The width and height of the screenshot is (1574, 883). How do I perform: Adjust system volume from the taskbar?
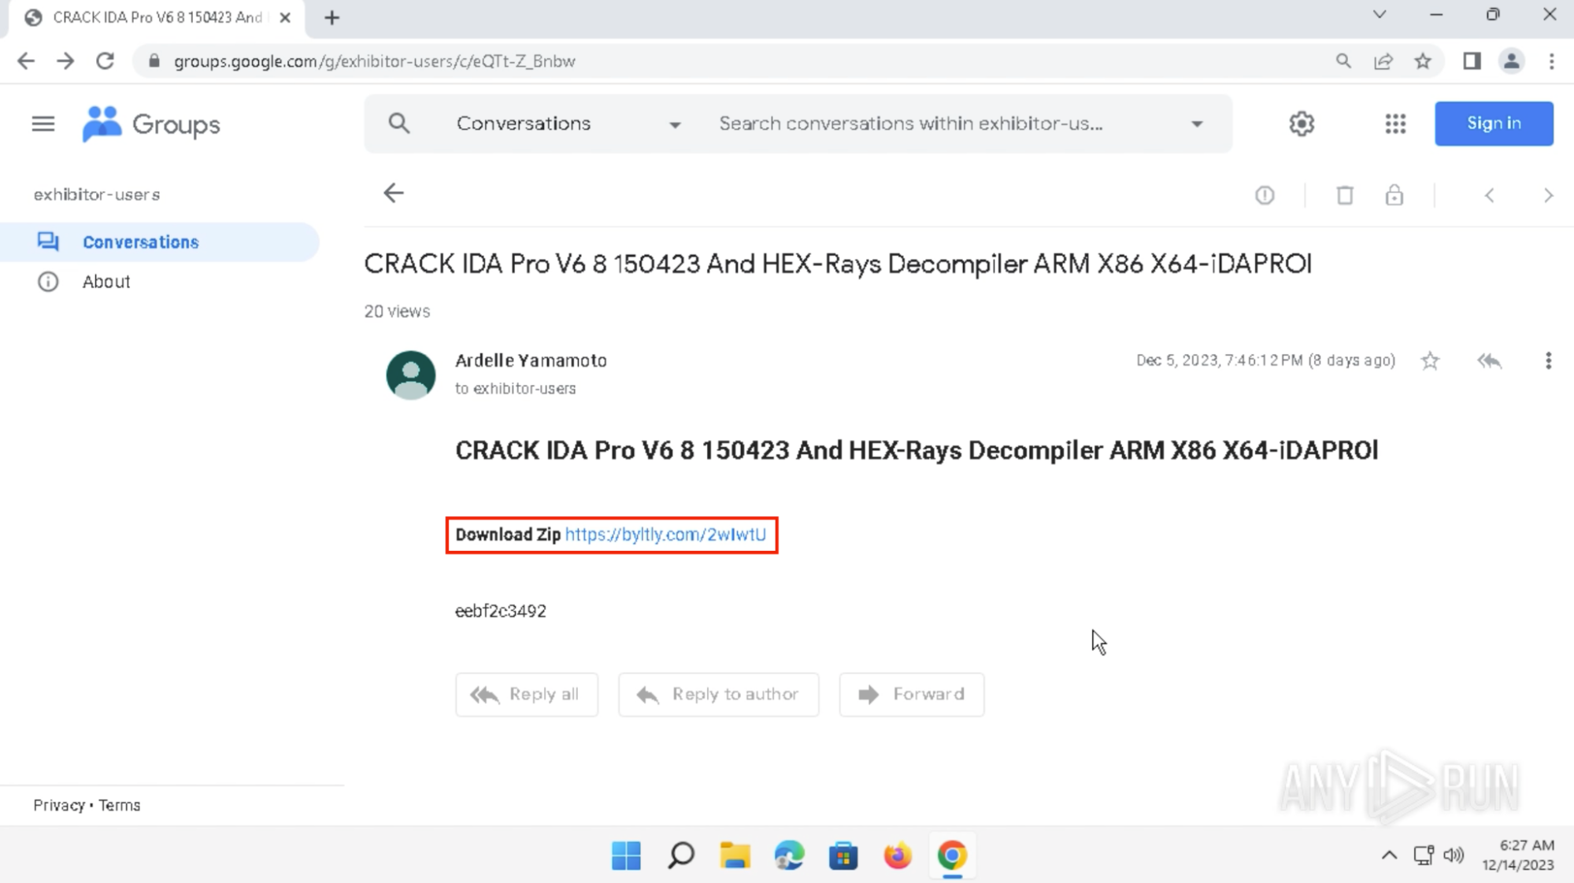(1454, 855)
